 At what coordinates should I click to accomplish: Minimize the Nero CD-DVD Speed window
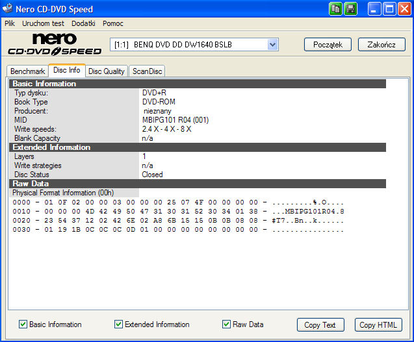click(374, 9)
